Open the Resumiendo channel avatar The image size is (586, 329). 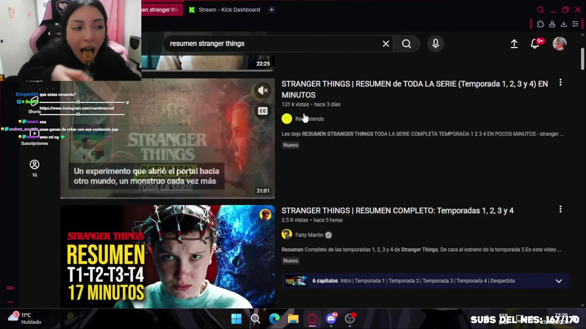click(287, 119)
